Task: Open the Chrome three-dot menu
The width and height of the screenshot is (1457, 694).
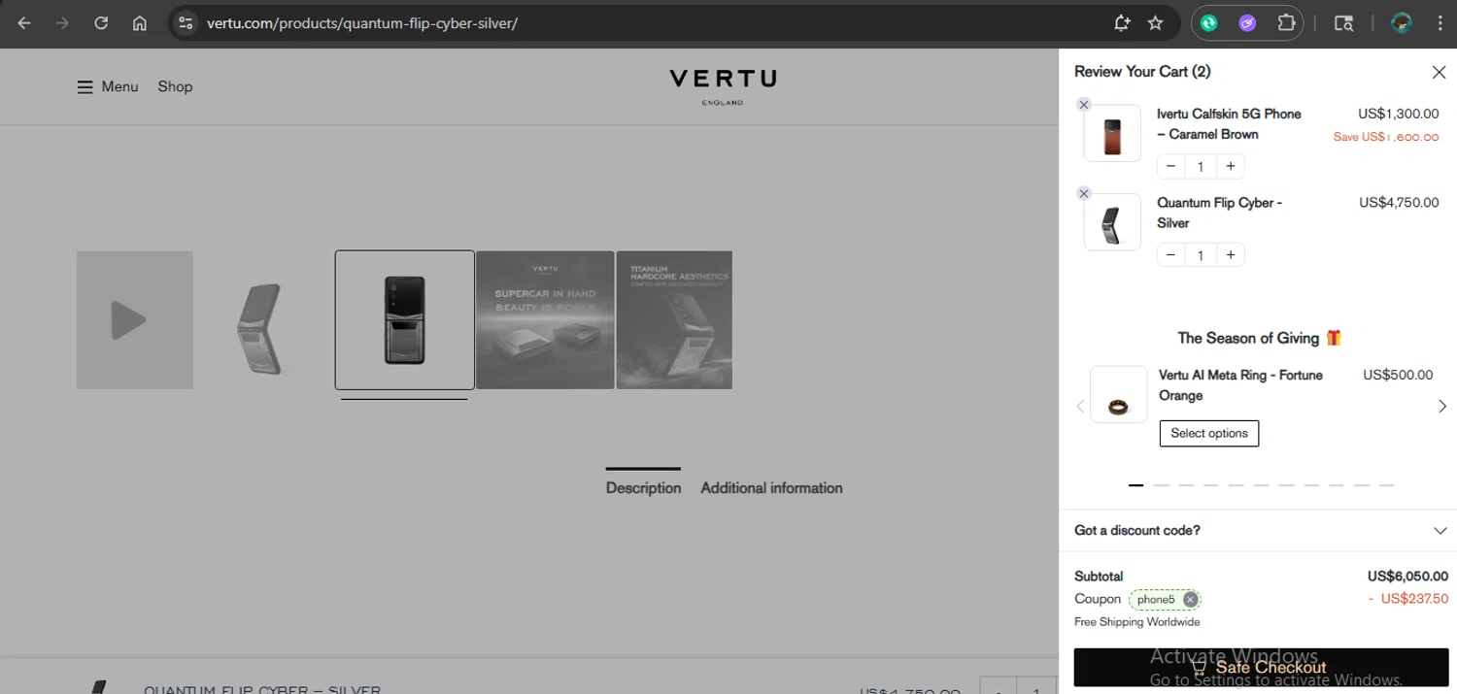Action: [x=1440, y=23]
